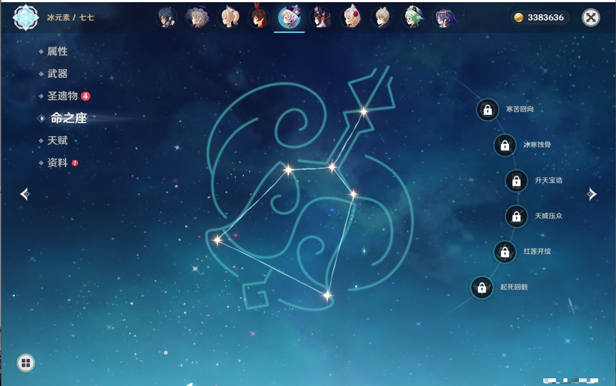The width and height of the screenshot is (616, 386).
Task: Select the green-haired Sucrose avatar
Action: 413,17
